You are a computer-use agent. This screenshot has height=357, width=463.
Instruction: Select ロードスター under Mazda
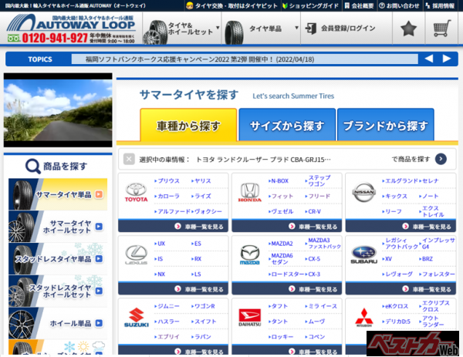pos(286,274)
